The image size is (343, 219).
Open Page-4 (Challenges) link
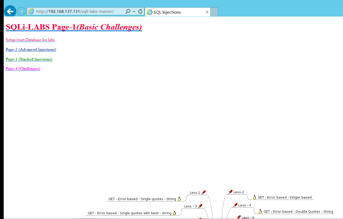point(23,69)
